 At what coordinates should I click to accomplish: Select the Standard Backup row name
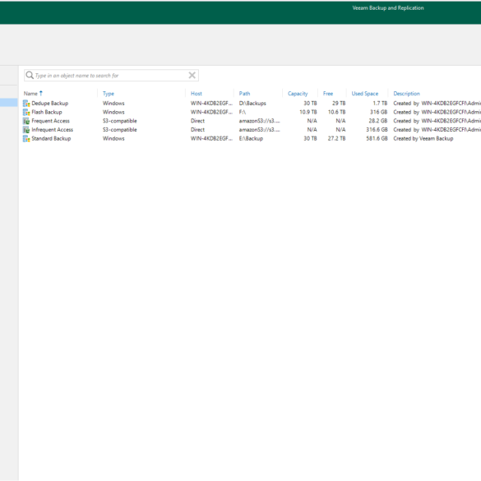[x=51, y=139]
